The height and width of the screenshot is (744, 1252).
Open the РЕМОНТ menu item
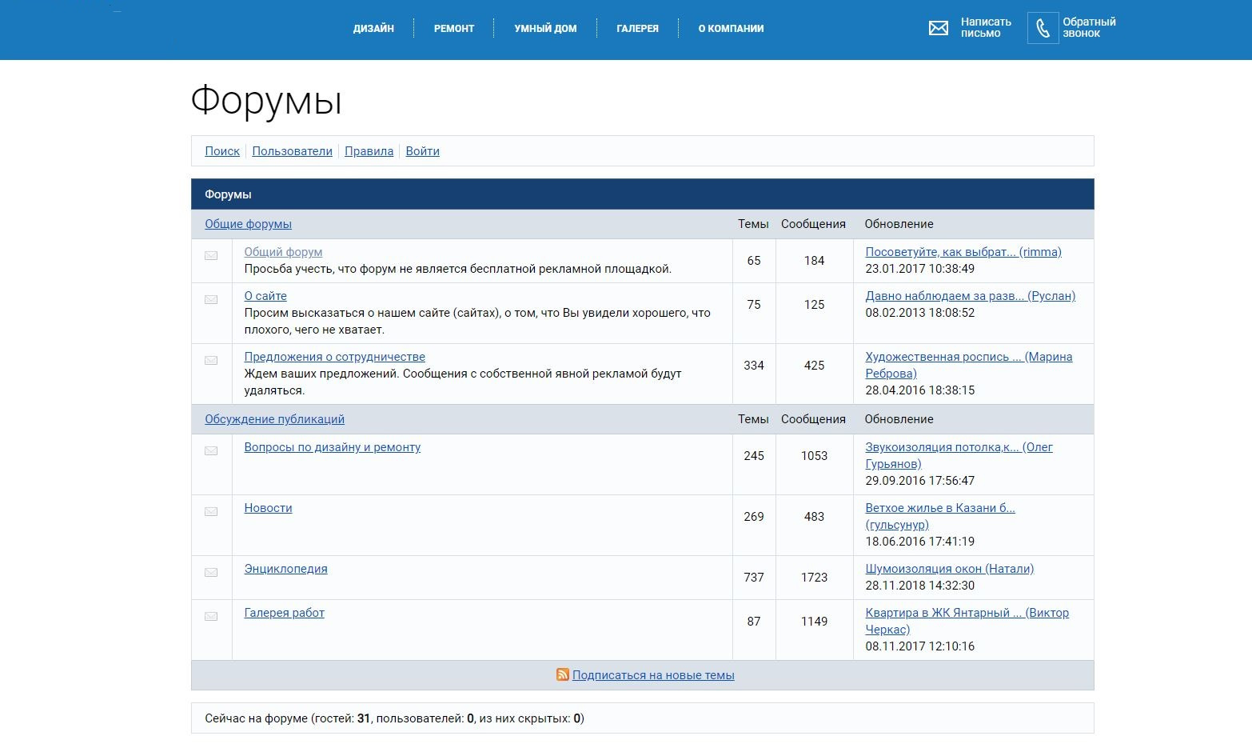coord(454,29)
